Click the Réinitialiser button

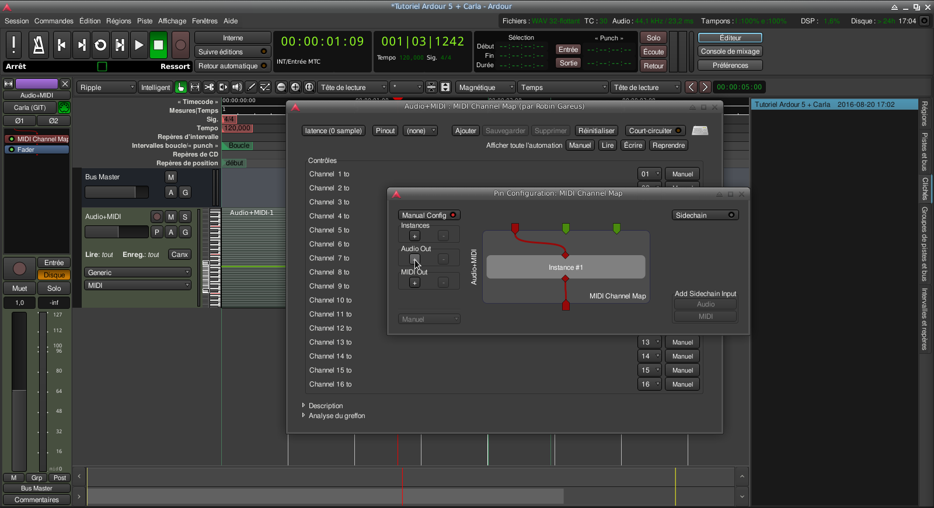point(596,131)
